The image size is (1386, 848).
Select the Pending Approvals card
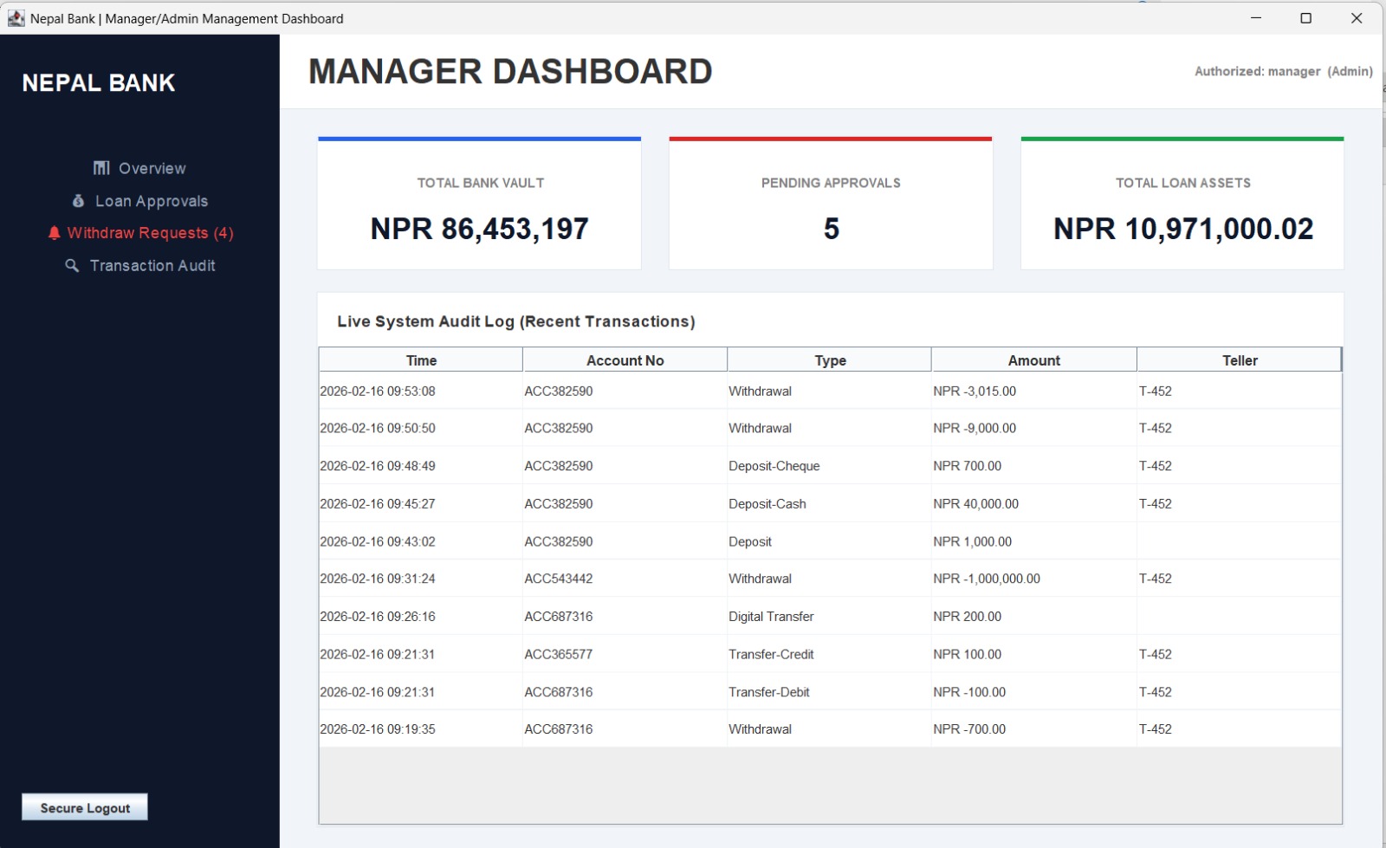pos(831,204)
